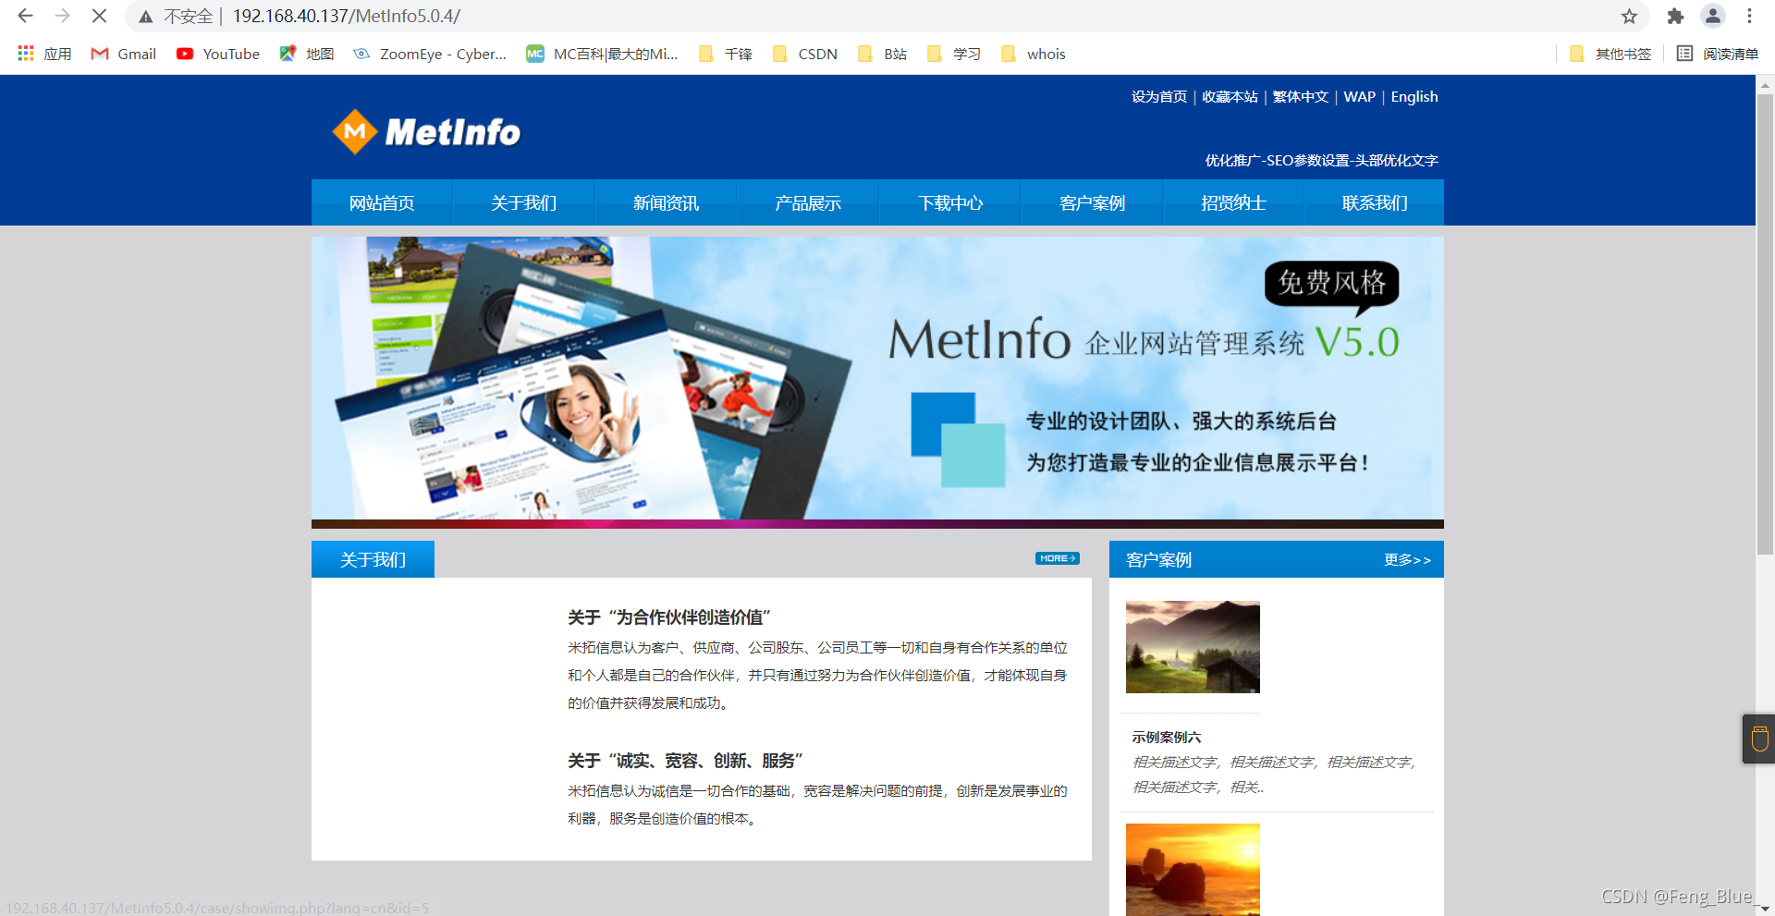
Task: Click the page vertical scrollbar
Action: point(1765,324)
